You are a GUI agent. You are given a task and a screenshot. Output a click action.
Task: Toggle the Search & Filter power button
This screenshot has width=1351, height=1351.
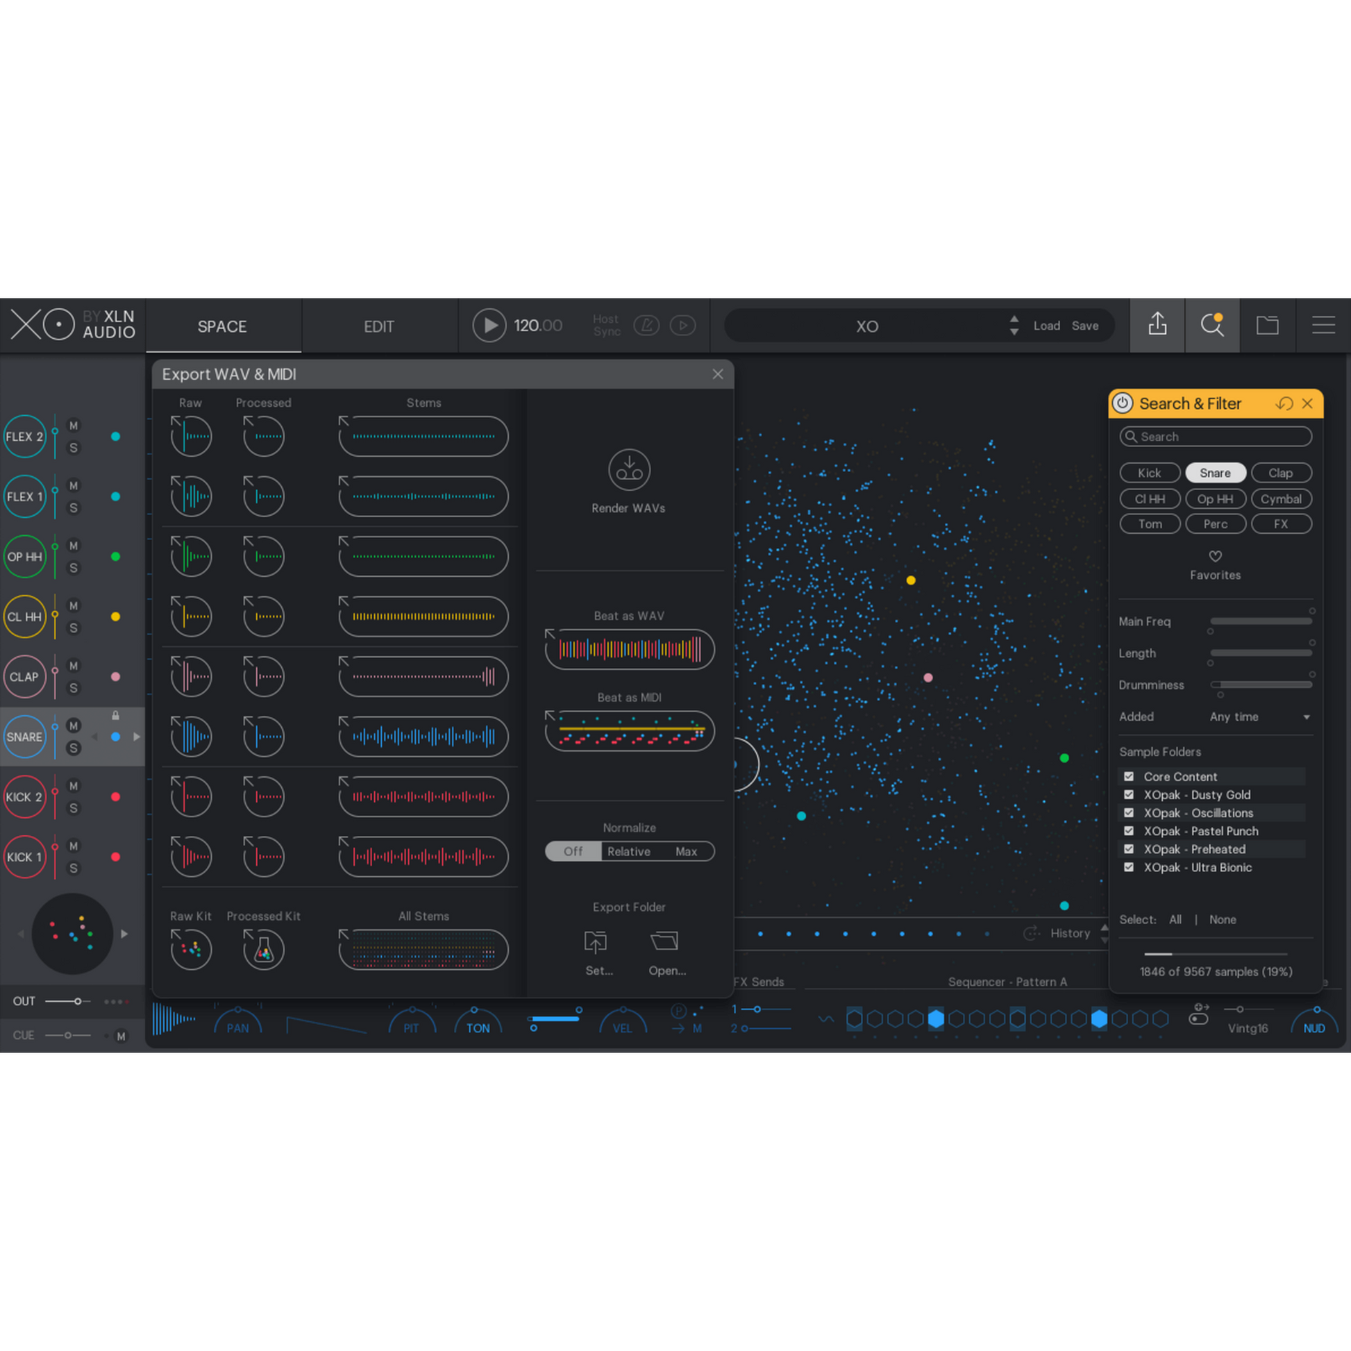[x=1123, y=403]
